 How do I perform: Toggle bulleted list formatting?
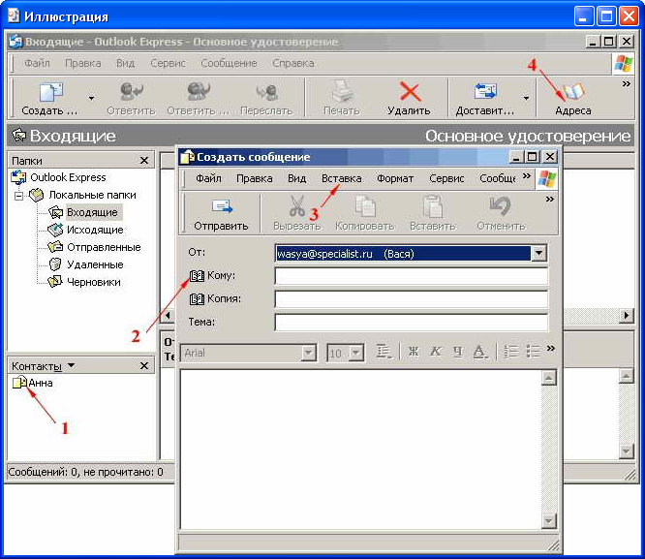tap(533, 352)
